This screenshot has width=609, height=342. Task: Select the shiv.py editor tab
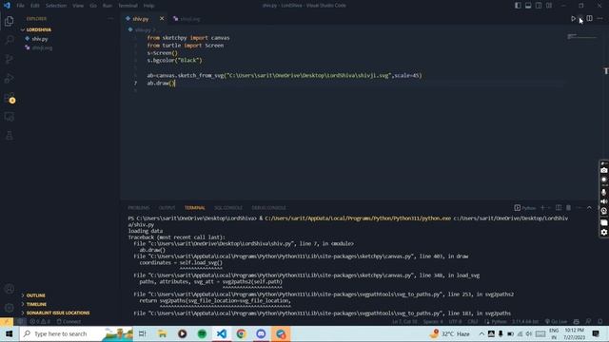[140, 19]
